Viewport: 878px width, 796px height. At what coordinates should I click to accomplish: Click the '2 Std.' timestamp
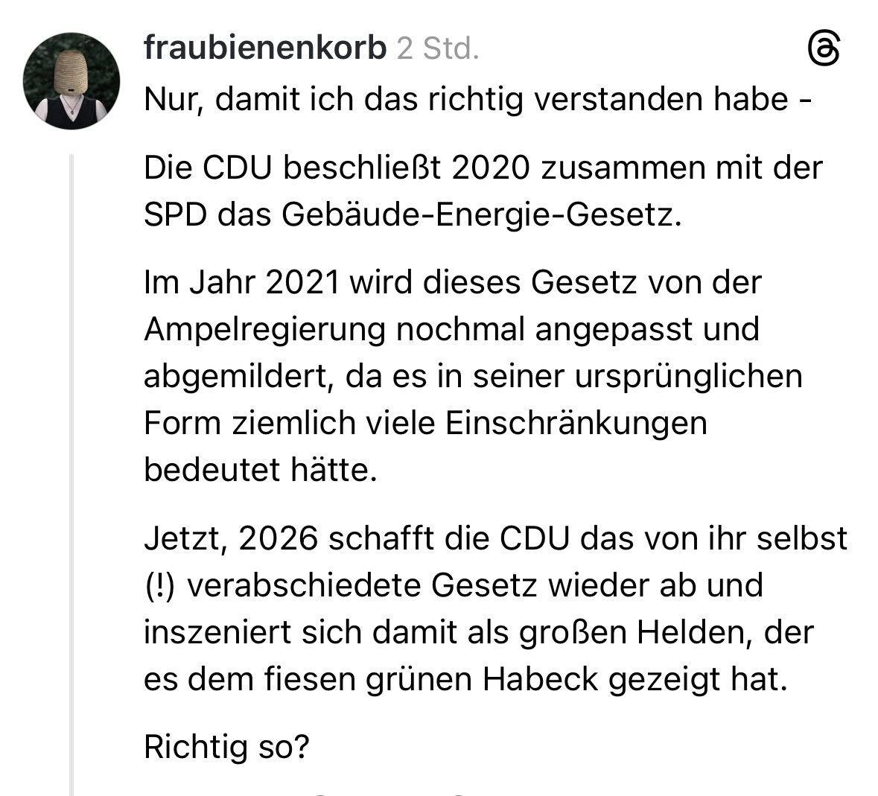click(438, 49)
